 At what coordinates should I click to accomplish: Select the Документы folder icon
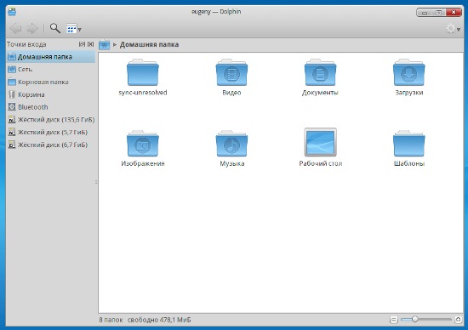point(320,72)
